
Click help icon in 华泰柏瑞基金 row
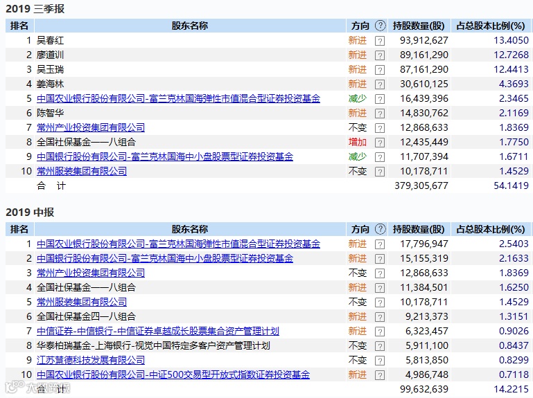(x=380, y=346)
